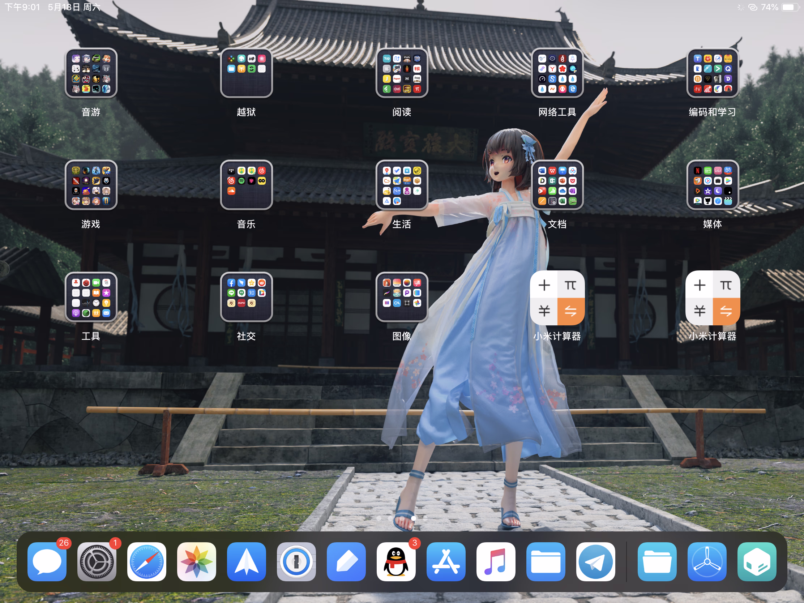Open the 媒体 folder

(x=713, y=185)
